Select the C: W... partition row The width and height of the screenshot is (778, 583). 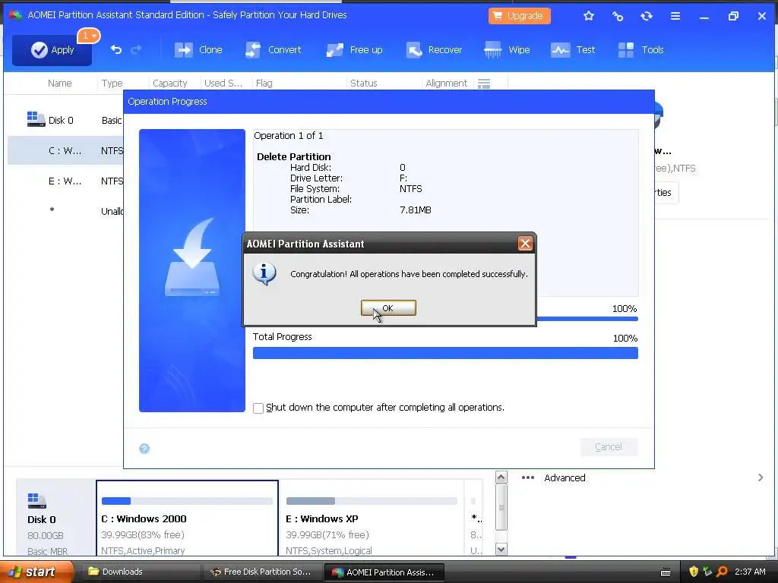coord(65,151)
